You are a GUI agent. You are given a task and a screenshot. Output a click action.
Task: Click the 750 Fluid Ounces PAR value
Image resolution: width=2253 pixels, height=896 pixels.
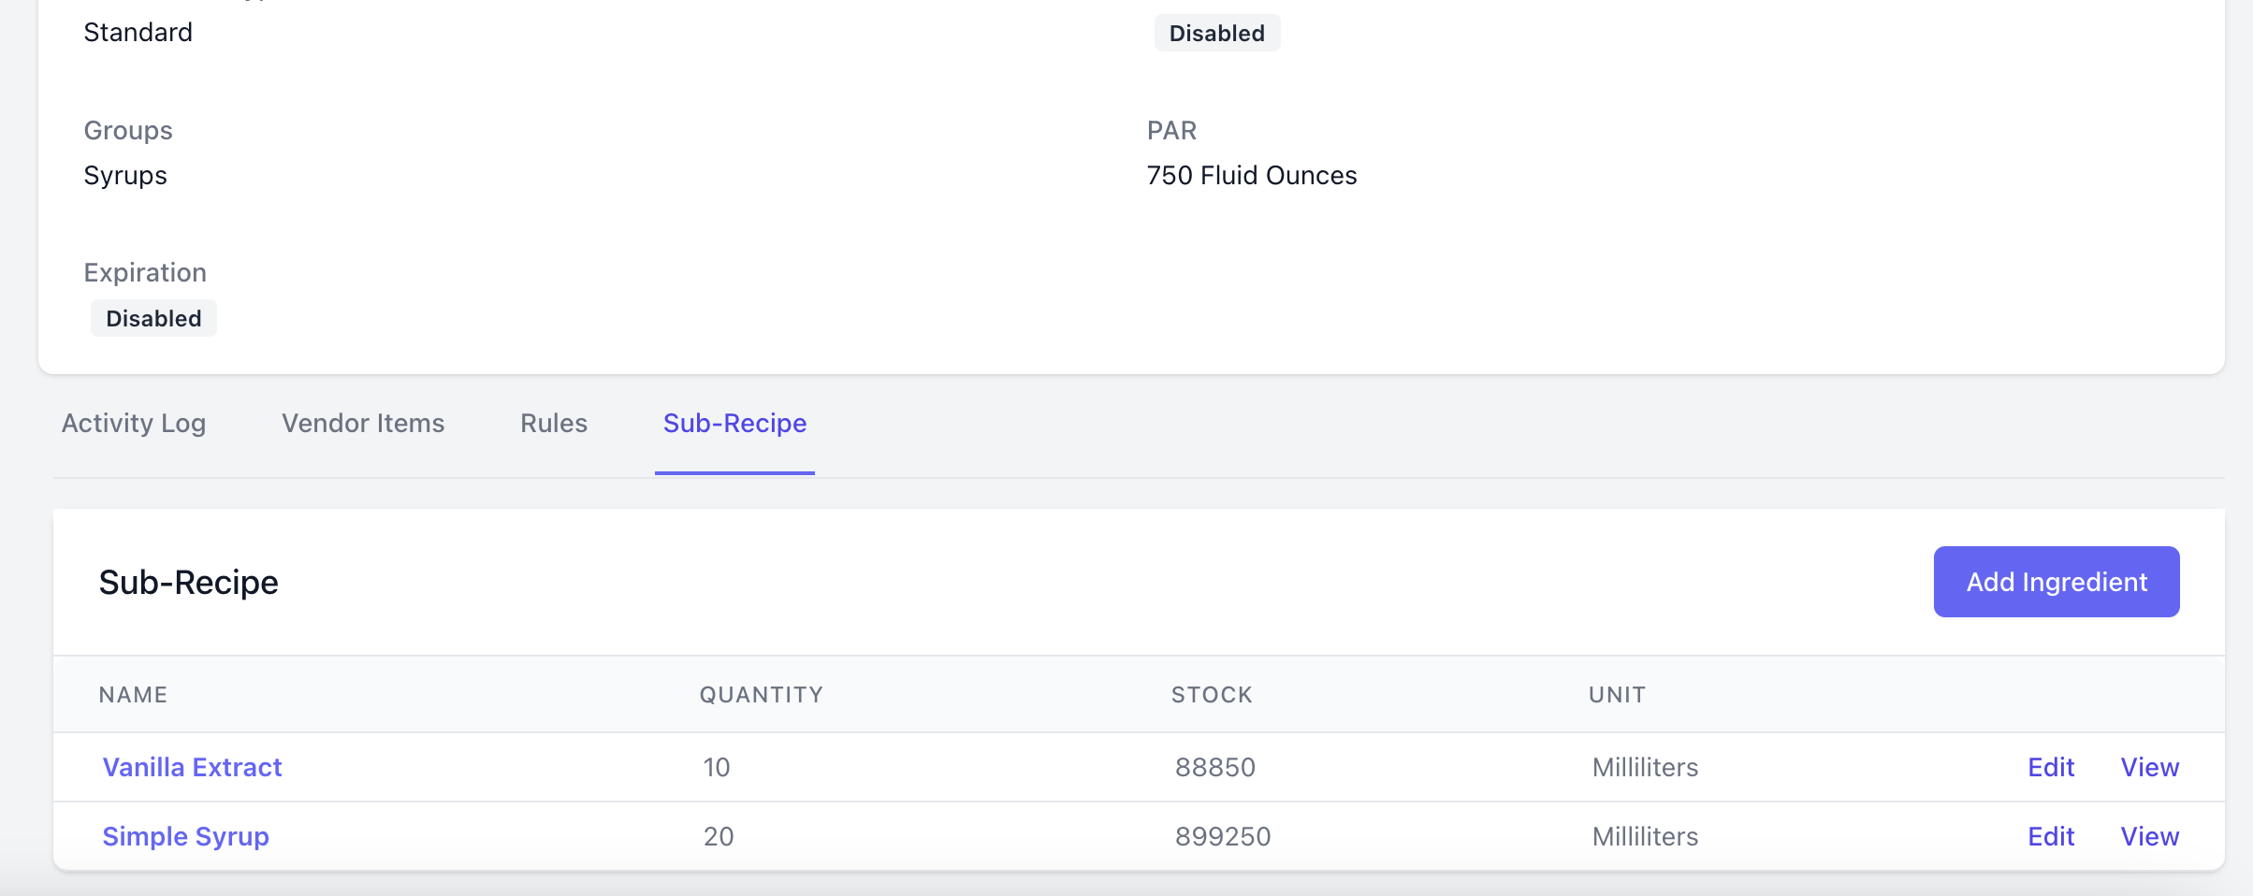point(1252,176)
